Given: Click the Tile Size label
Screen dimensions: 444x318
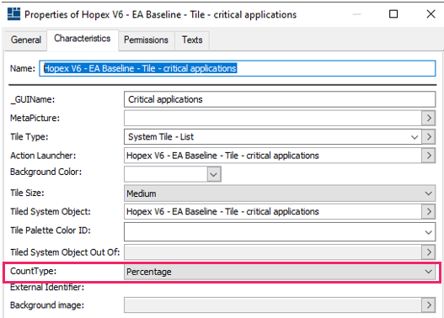Looking at the screenshot, I should (27, 193).
